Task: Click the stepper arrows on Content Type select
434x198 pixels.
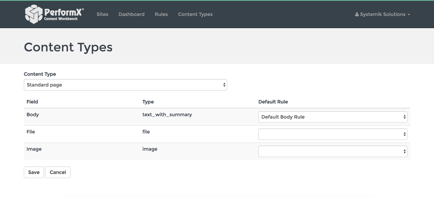Action: pos(224,85)
